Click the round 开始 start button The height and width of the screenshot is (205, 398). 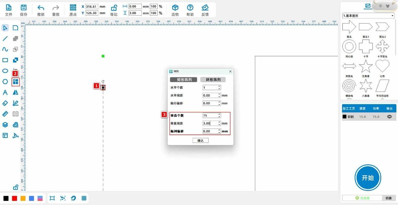point(368,178)
